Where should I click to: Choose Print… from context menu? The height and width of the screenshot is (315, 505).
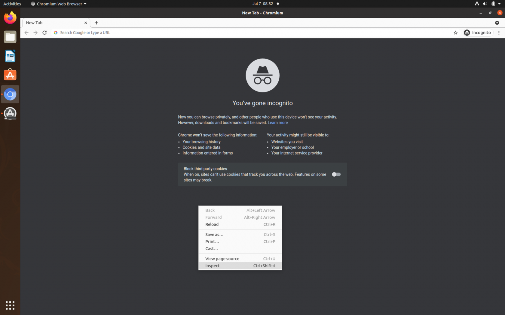pyautogui.click(x=240, y=241)
